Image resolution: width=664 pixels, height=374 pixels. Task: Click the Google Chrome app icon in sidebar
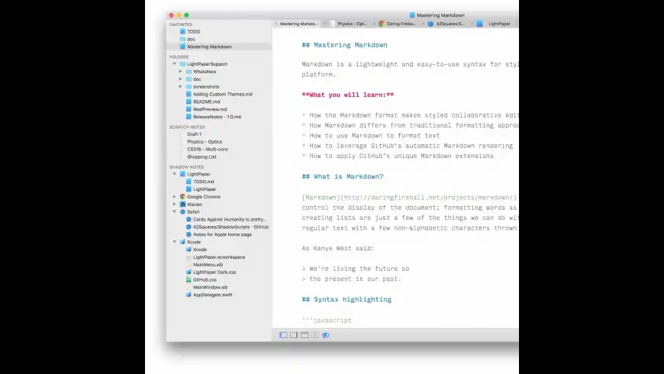click(182, 196)
